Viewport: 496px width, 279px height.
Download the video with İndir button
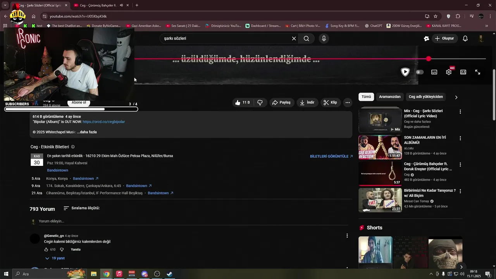[307, 102]
